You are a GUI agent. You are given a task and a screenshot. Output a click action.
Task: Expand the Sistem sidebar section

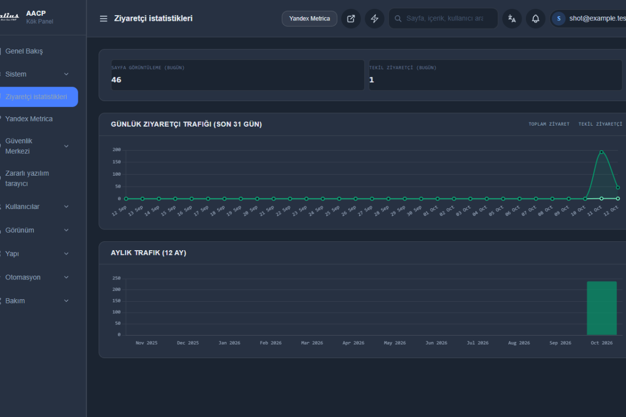[x=39, y=74]
